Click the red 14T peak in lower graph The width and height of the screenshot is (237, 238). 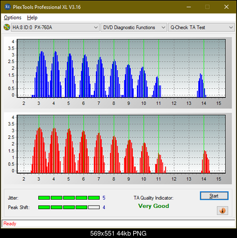(x=205, y=162)
